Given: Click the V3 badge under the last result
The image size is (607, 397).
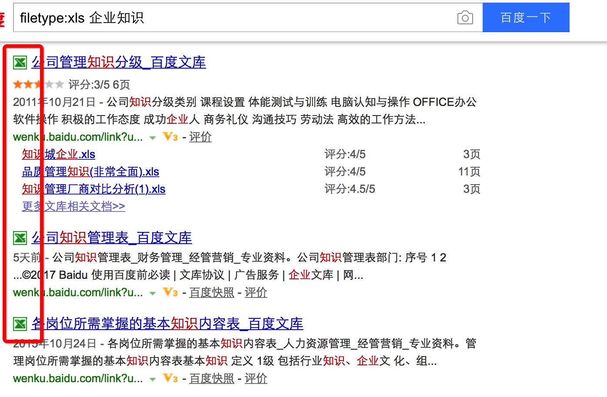Looking at the screenshot, I should (169, 378).
